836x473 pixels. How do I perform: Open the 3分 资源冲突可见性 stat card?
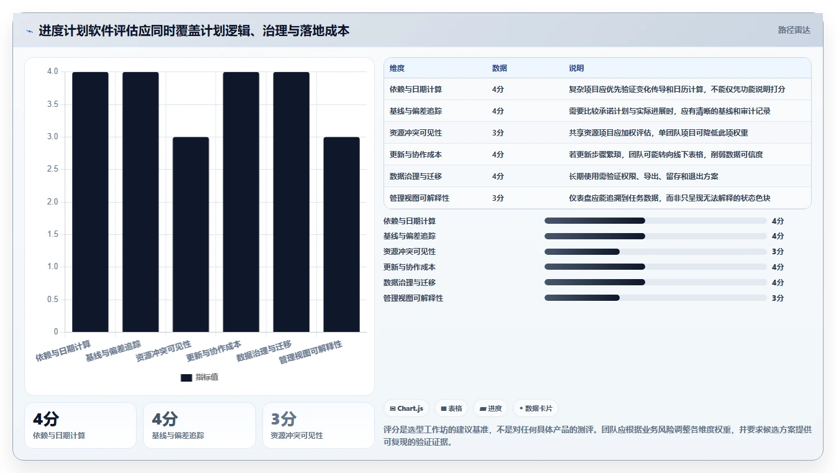318,425
